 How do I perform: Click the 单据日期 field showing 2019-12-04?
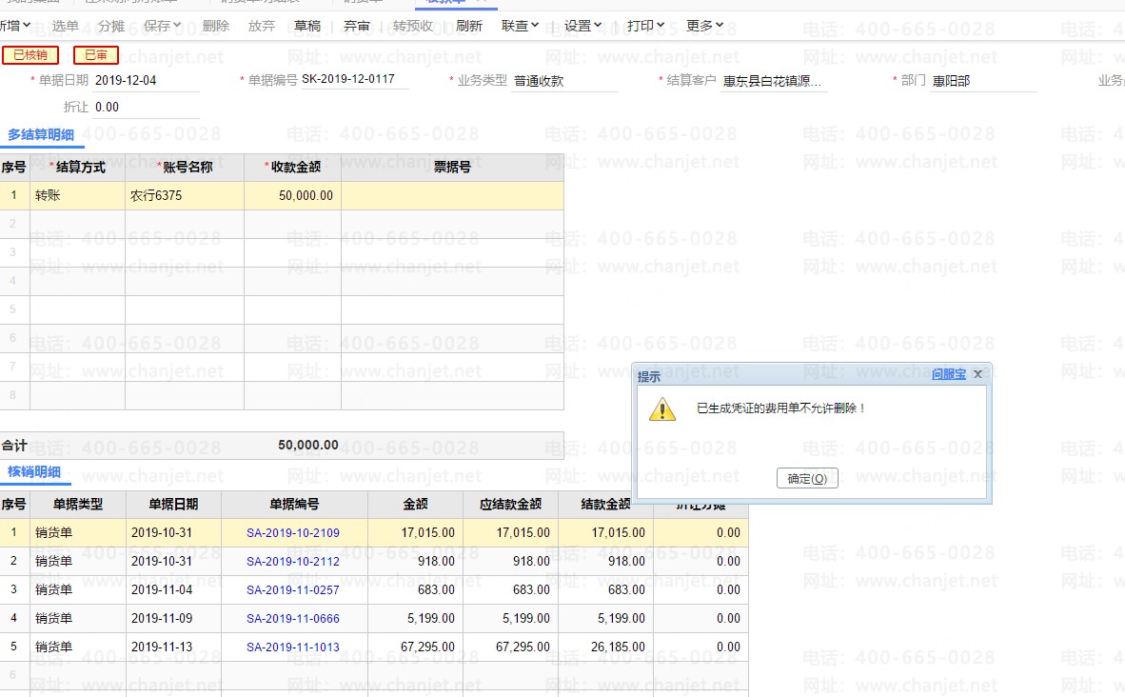coord(147,81)
